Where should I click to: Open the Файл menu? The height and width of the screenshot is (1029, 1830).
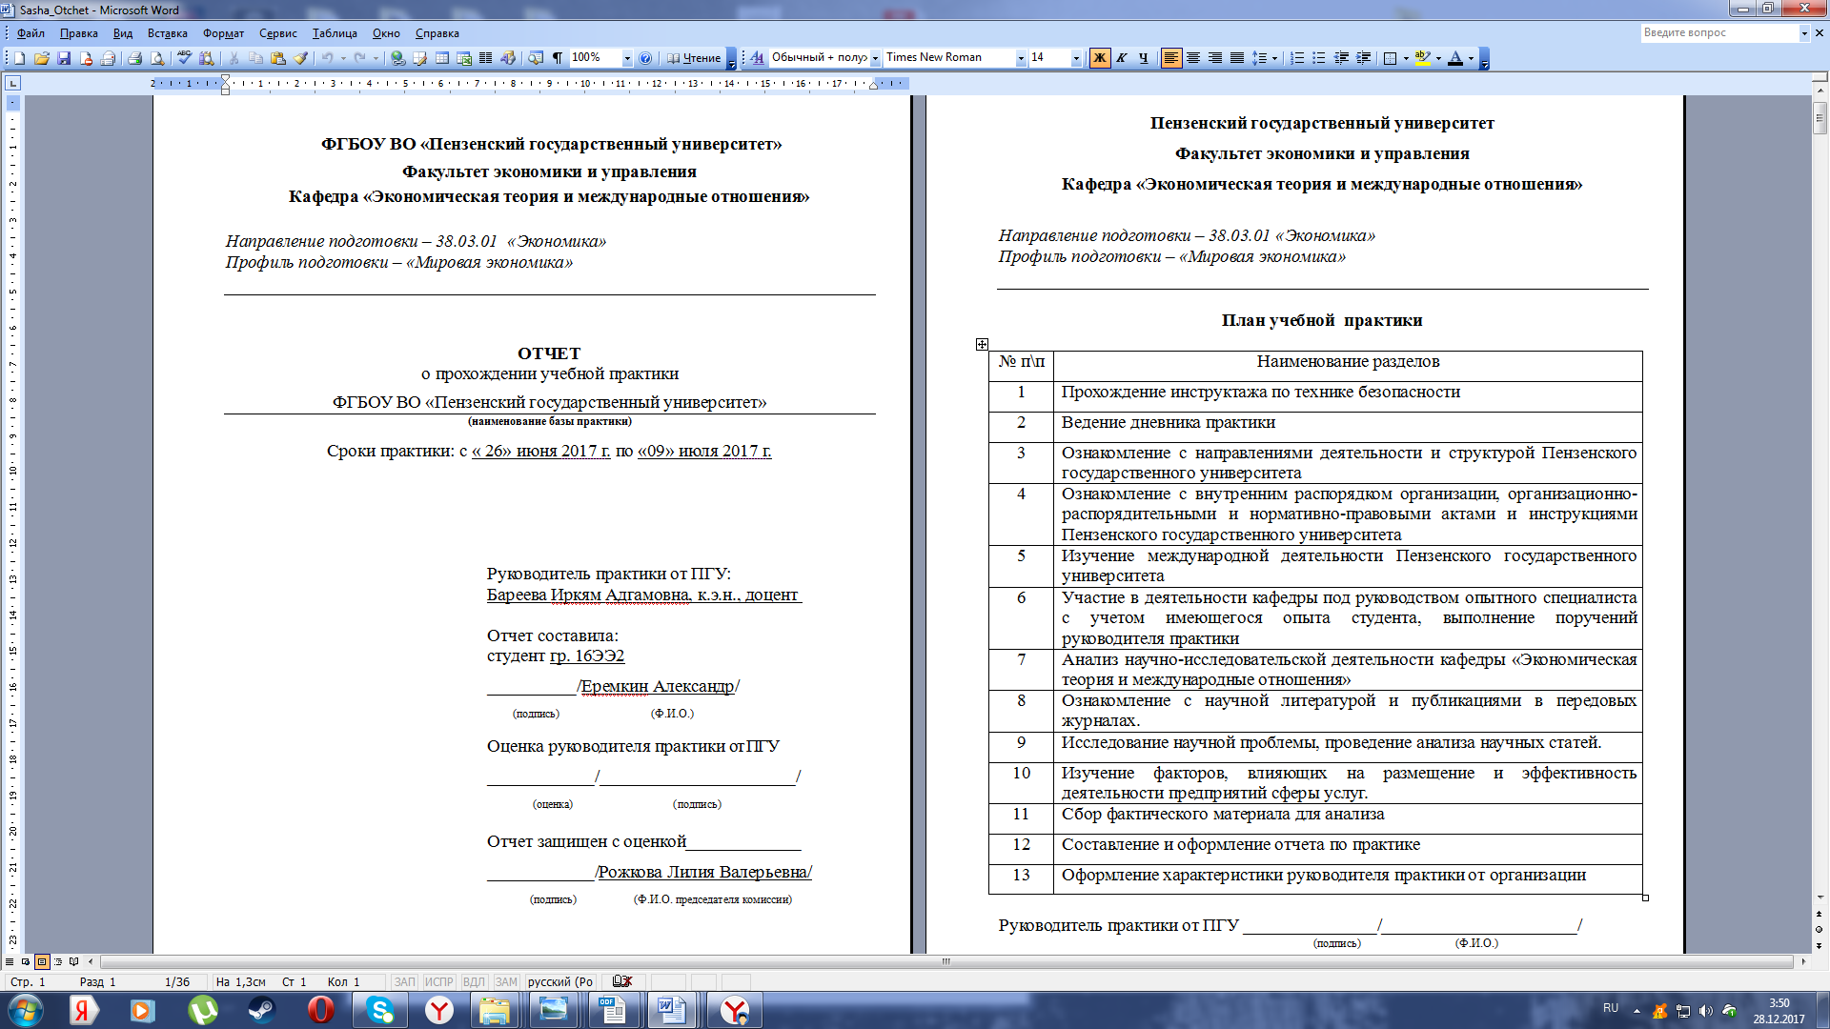click(x=30, y=33)
